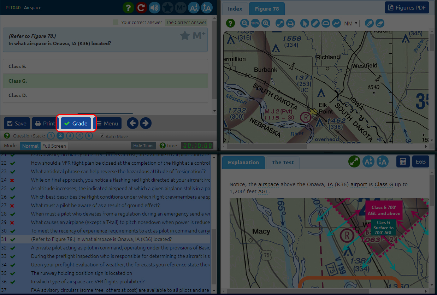Open question 35 runway holding position sign

coord(105,273)
